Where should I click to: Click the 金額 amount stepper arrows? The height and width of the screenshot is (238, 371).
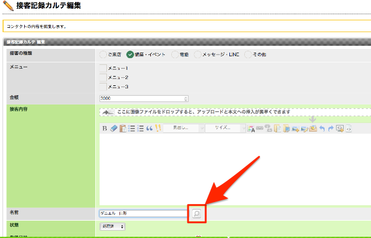(186, 99)
